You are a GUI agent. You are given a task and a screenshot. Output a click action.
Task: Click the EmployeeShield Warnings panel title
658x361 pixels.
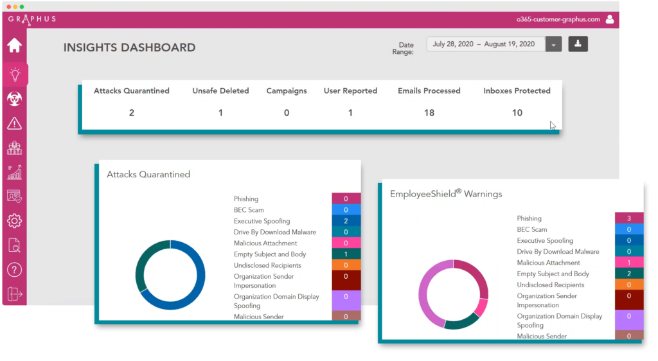pos(446,194)
